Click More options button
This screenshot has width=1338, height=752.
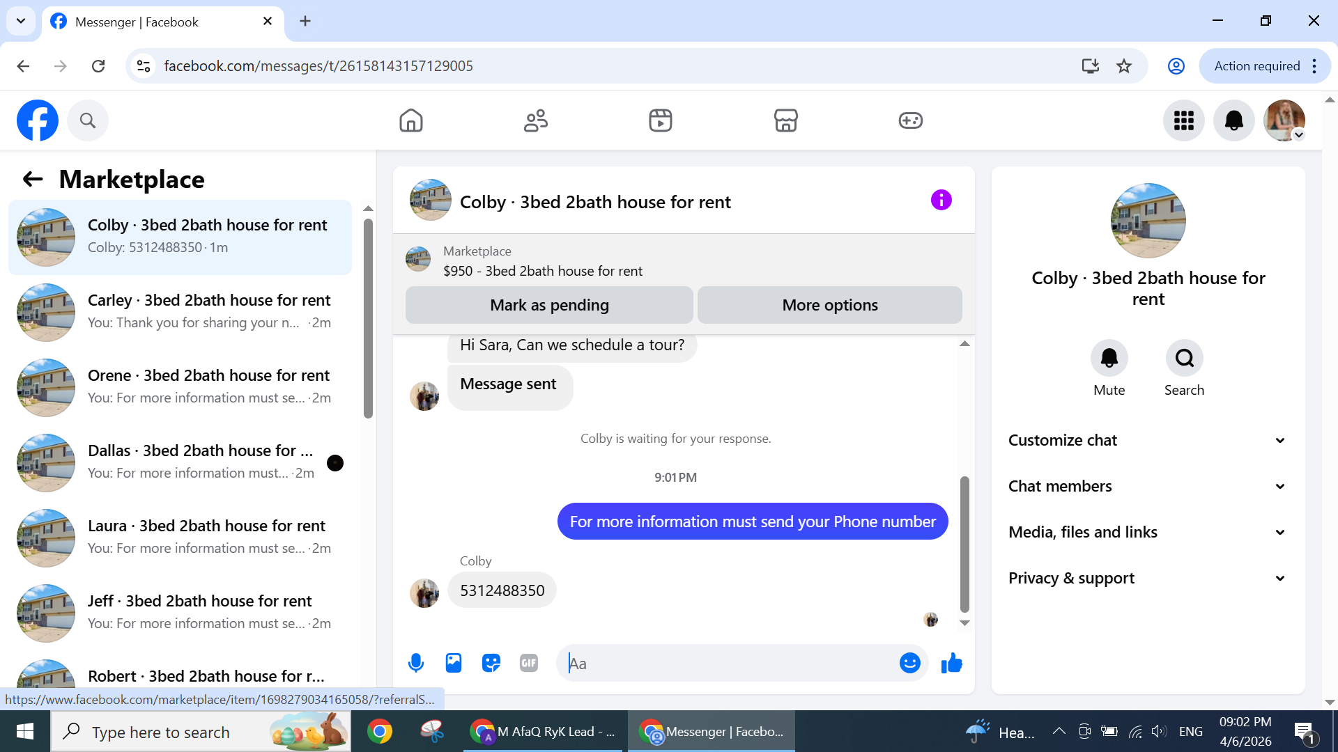point(830,305)
